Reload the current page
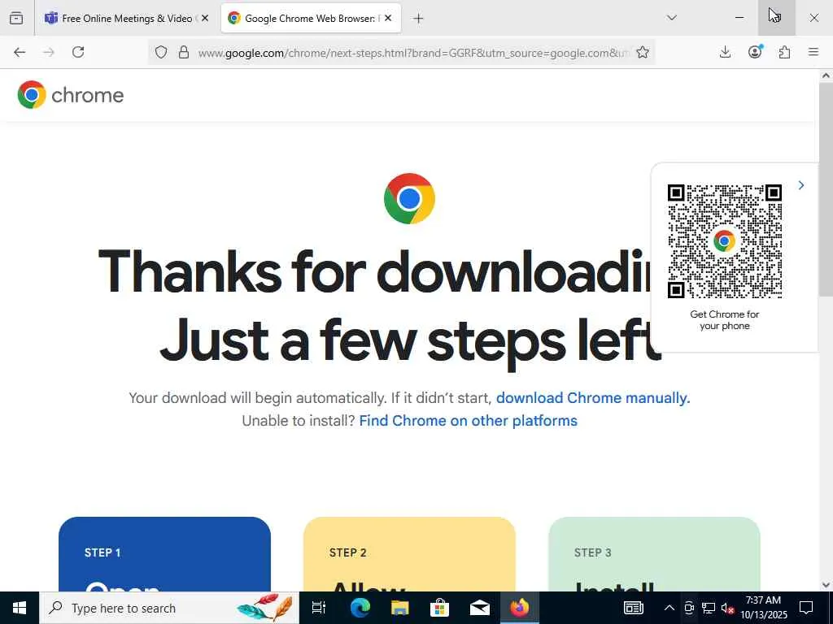833x624 pixels. [78, 52]
